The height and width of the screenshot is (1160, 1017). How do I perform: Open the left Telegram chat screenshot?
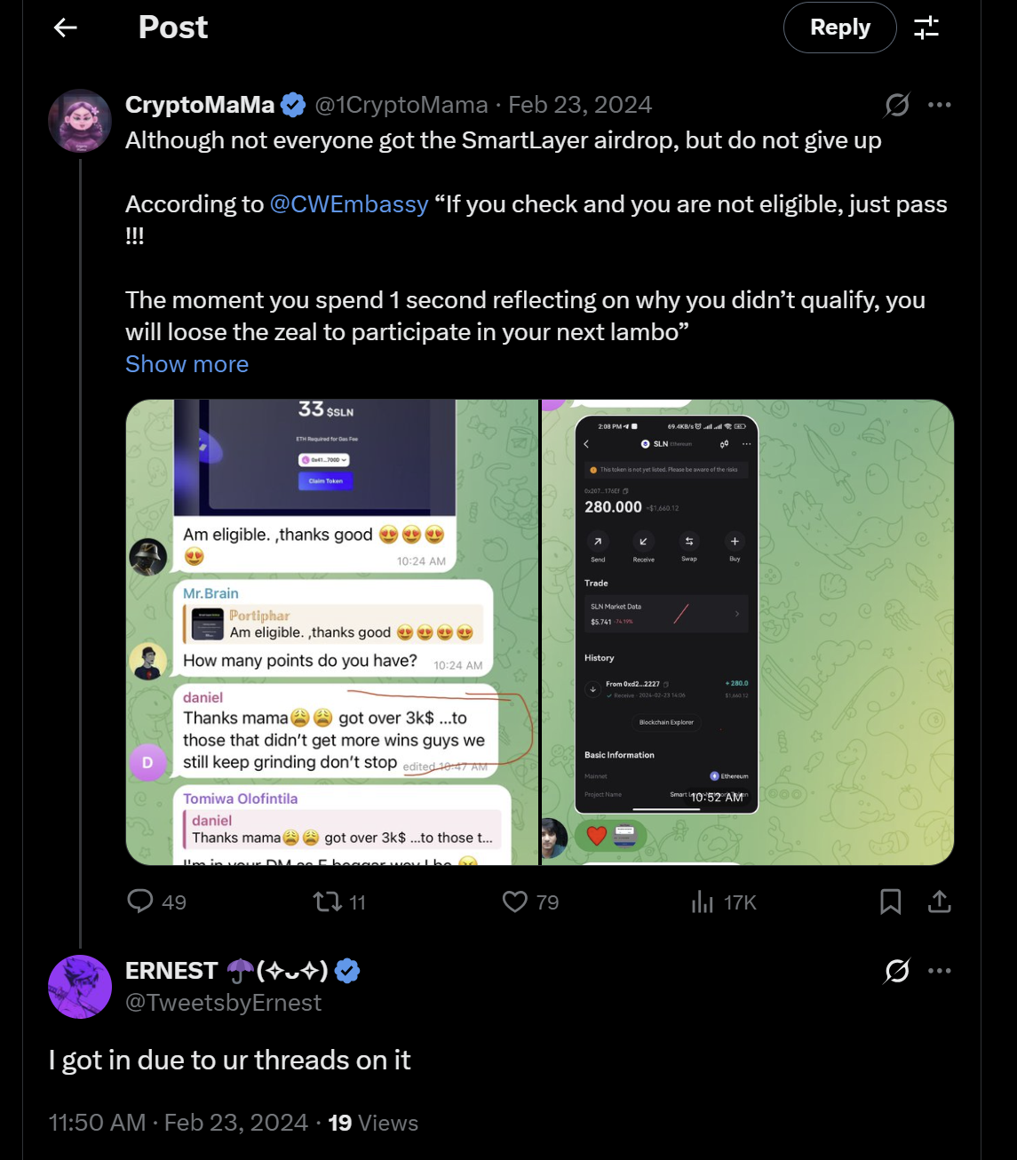pos(332,632)
